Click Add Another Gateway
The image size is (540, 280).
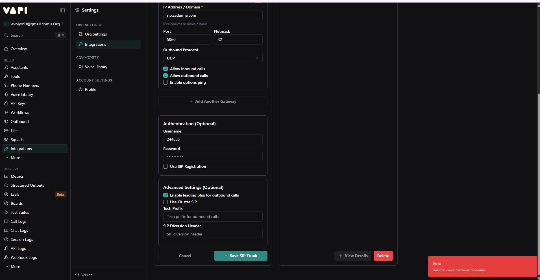213,101
